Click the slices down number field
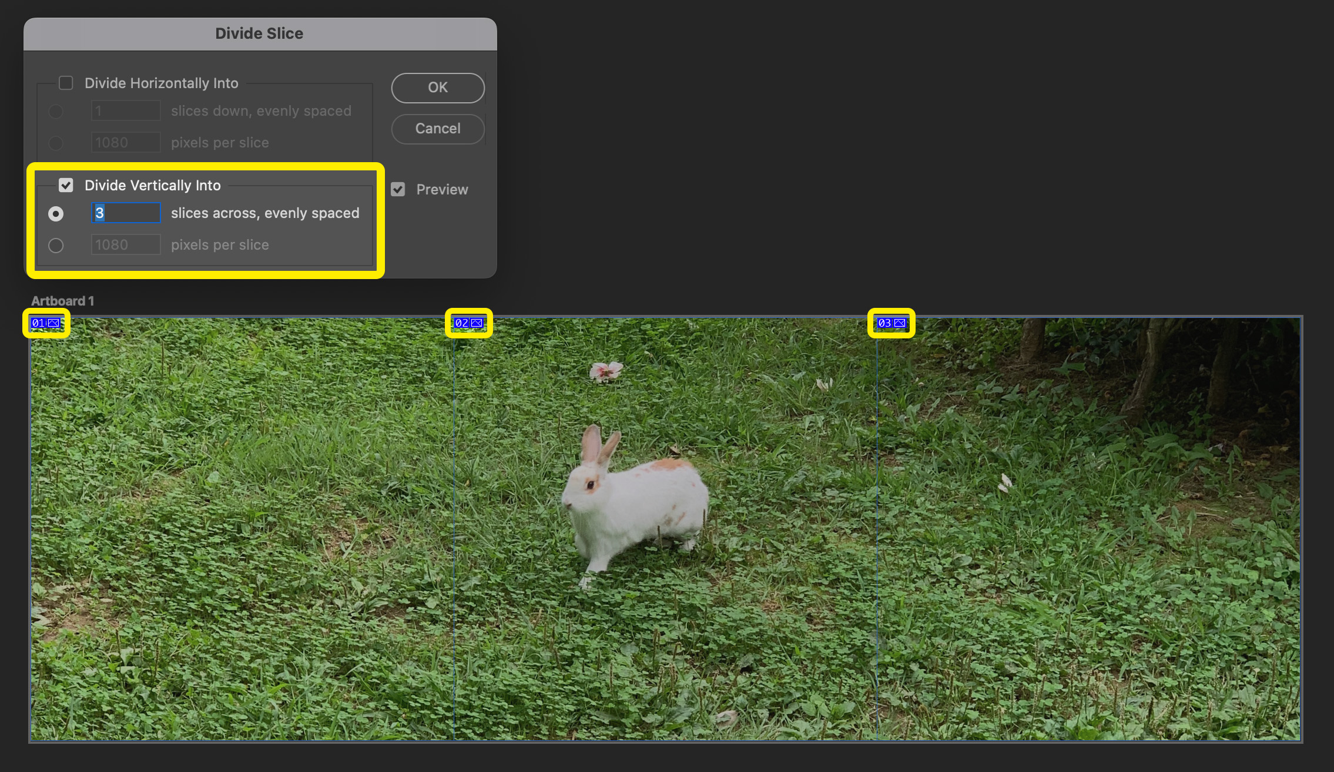This screenshot has width=1334, height=772. pos(126,110)
